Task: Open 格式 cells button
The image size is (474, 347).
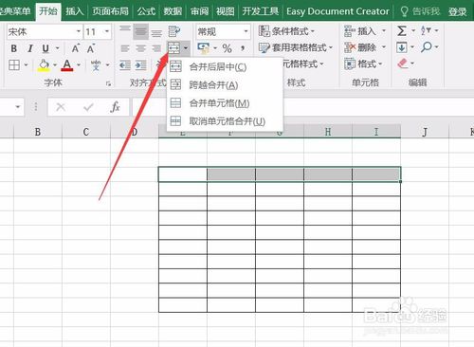Action: point(363,64)
